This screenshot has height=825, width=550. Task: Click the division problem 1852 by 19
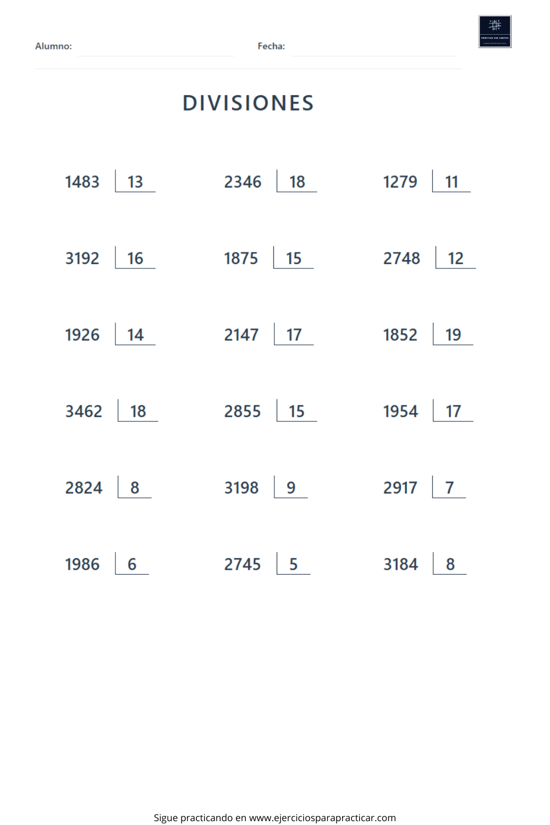(428, 334)
